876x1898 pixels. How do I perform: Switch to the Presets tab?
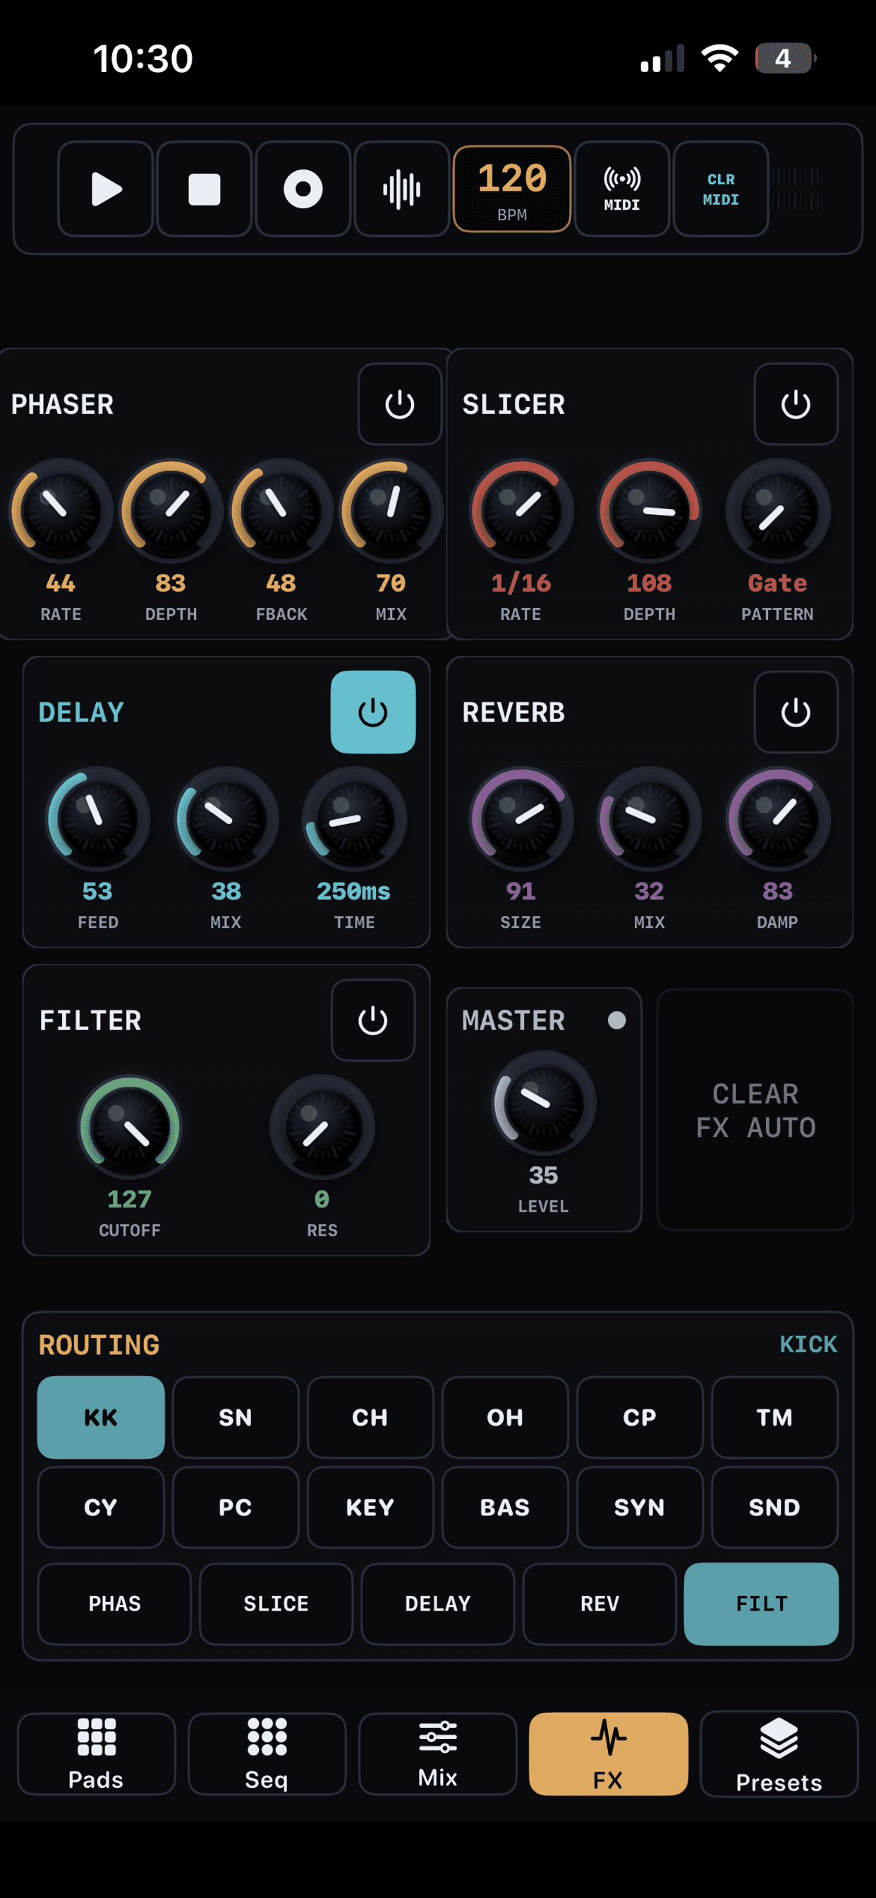point(779,1753)
